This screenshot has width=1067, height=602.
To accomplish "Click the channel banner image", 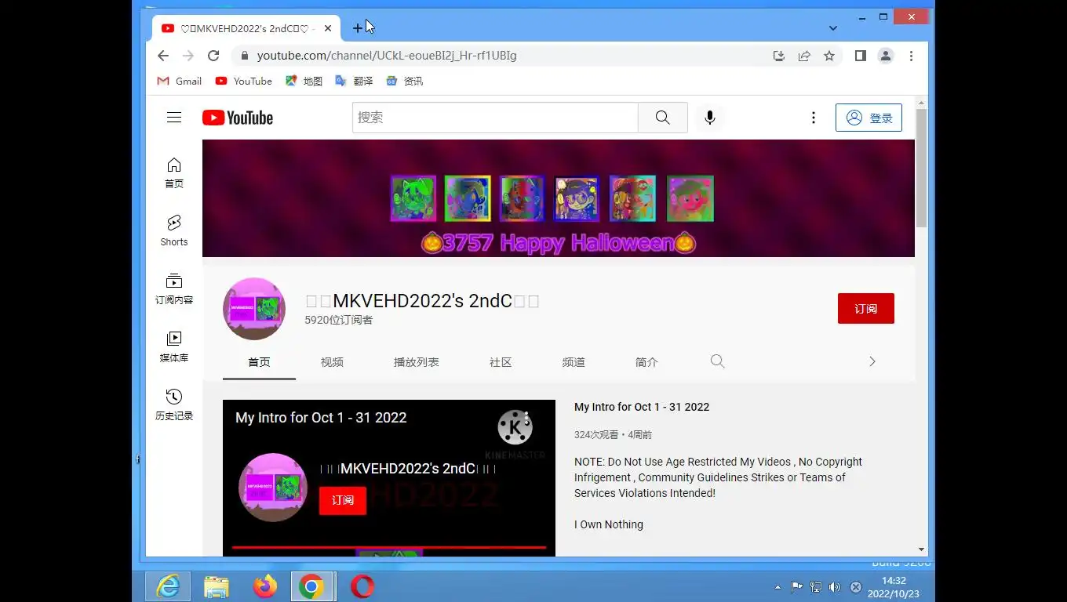I will [559, 198].
